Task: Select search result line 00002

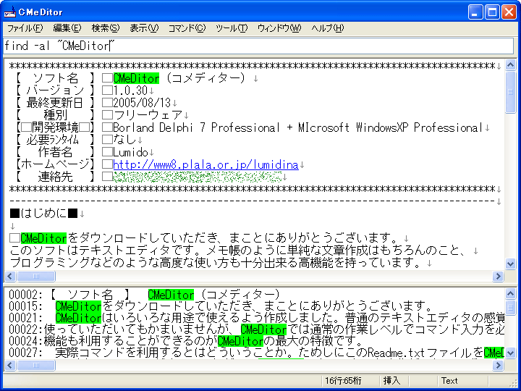Action: [144, 295]
